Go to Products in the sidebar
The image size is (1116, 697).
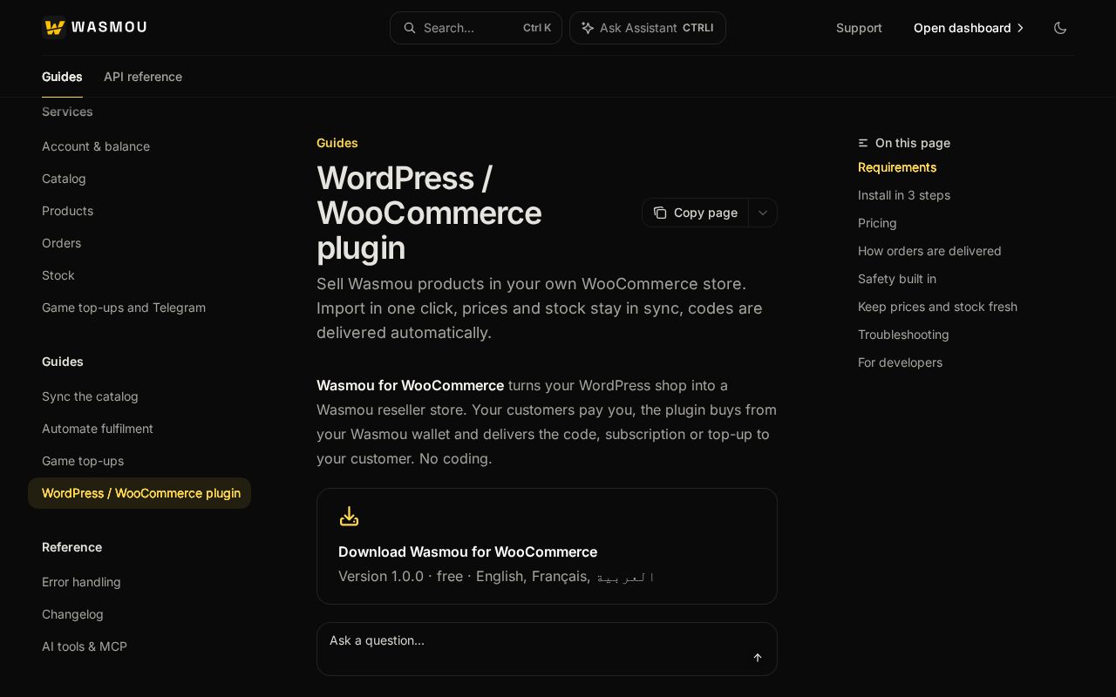67,211
